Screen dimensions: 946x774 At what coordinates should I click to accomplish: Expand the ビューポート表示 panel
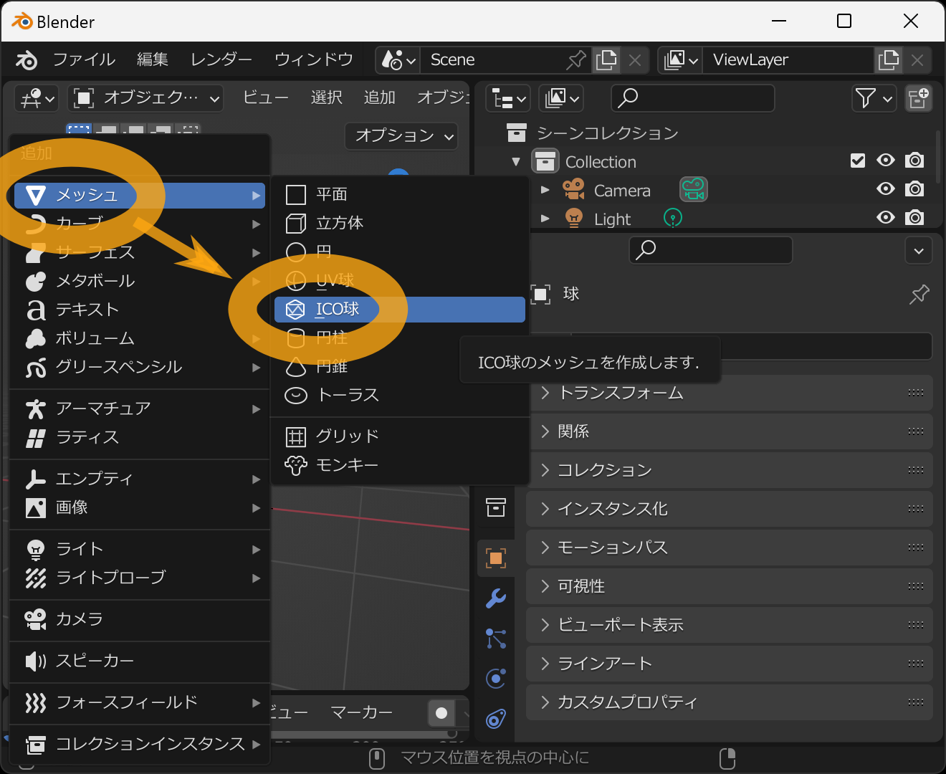[730, 625]
